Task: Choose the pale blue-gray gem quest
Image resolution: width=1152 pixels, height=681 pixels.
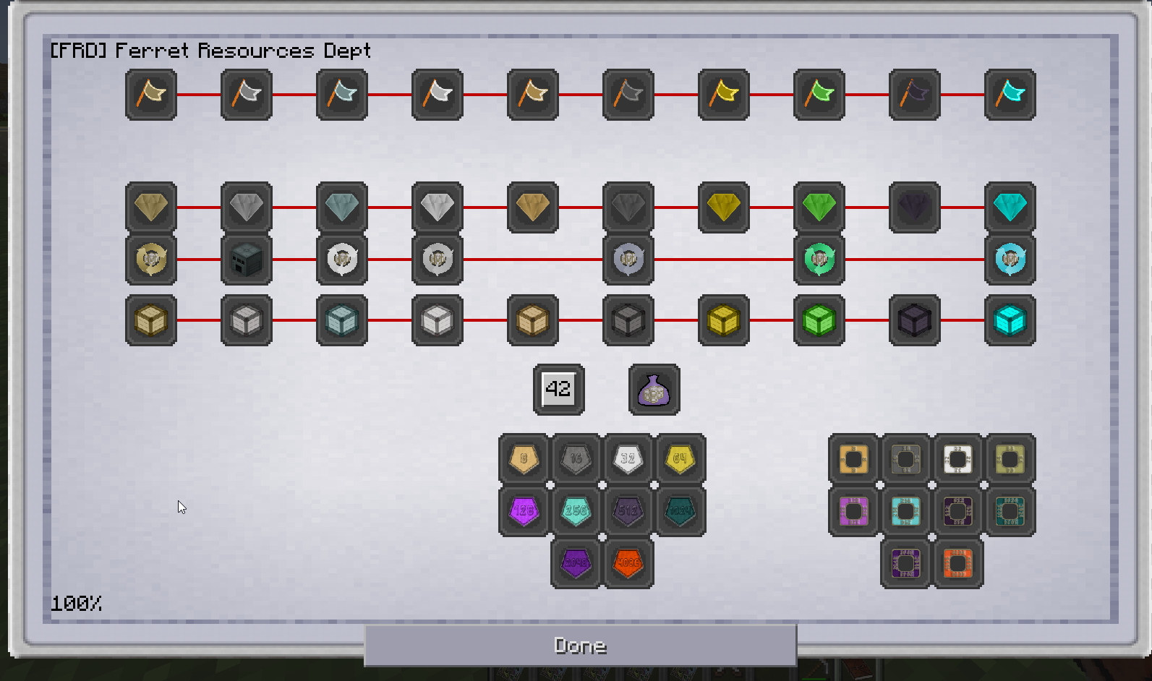Action: point(342,207)
